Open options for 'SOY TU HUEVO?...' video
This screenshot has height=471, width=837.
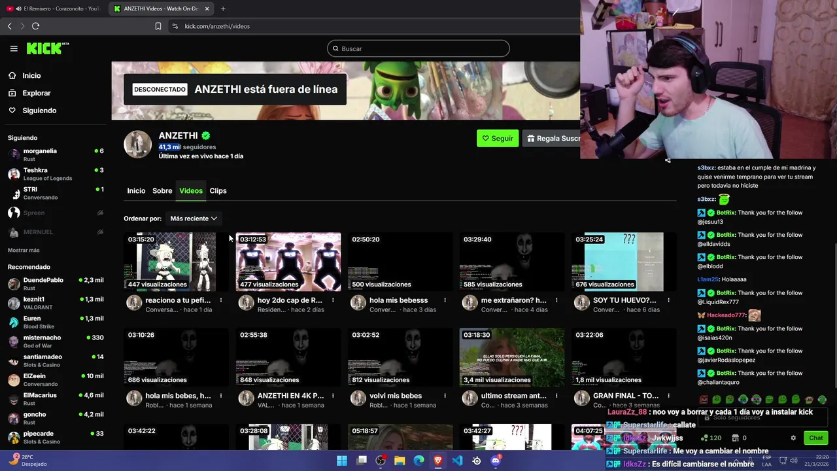[x=668, y=300]
